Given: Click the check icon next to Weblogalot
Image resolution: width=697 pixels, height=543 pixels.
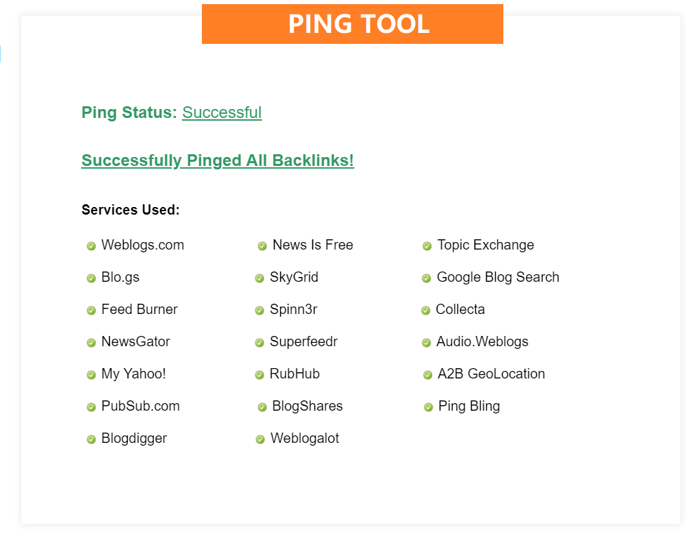Looking at the screenshot, I should point(260,439).
